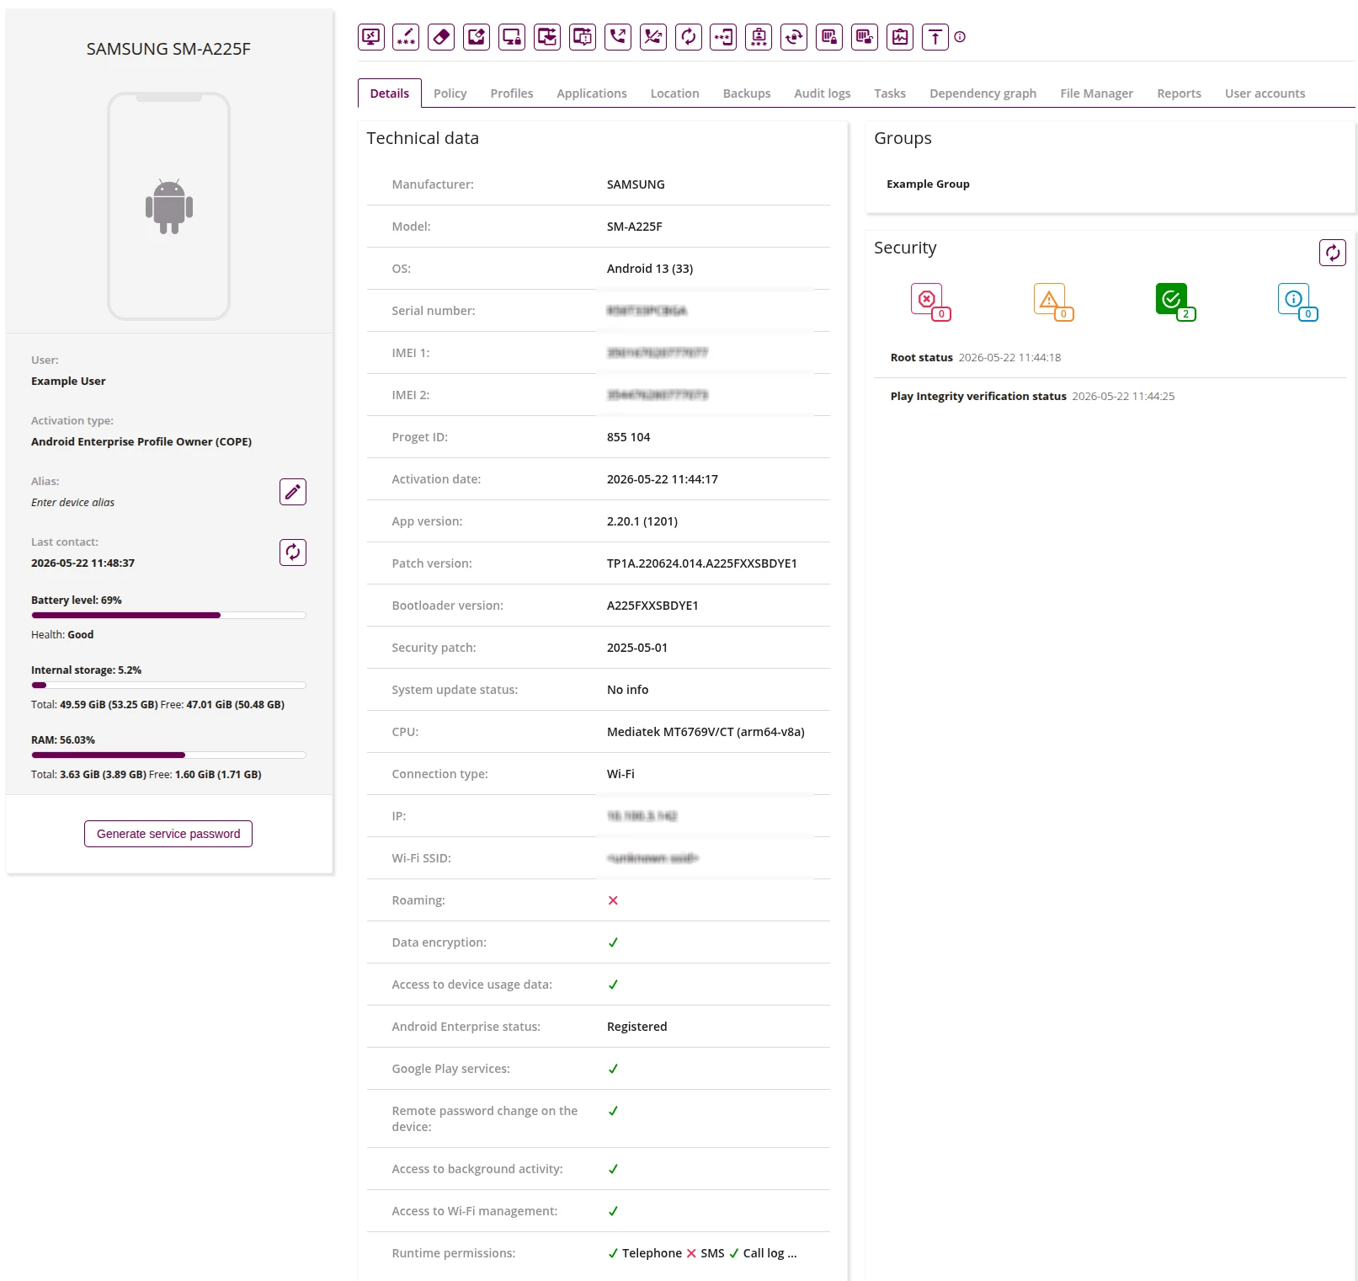The image size is (1358, 1281).
Task: Show critical security issues (red icon)
Action: pos(929,302)
